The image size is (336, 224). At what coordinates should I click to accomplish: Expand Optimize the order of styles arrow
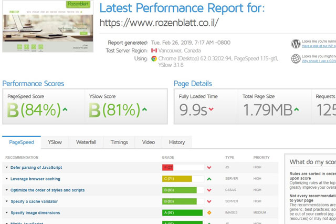(x=7, y=190)
